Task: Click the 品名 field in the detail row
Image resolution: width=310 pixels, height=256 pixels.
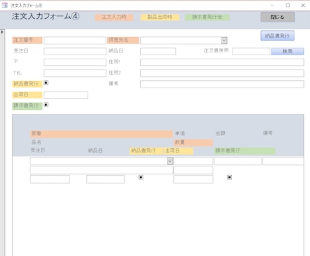Action: 102,170
